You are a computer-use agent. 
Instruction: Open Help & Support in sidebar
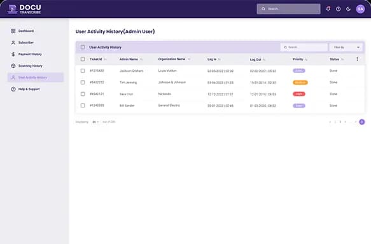(36, 89)
